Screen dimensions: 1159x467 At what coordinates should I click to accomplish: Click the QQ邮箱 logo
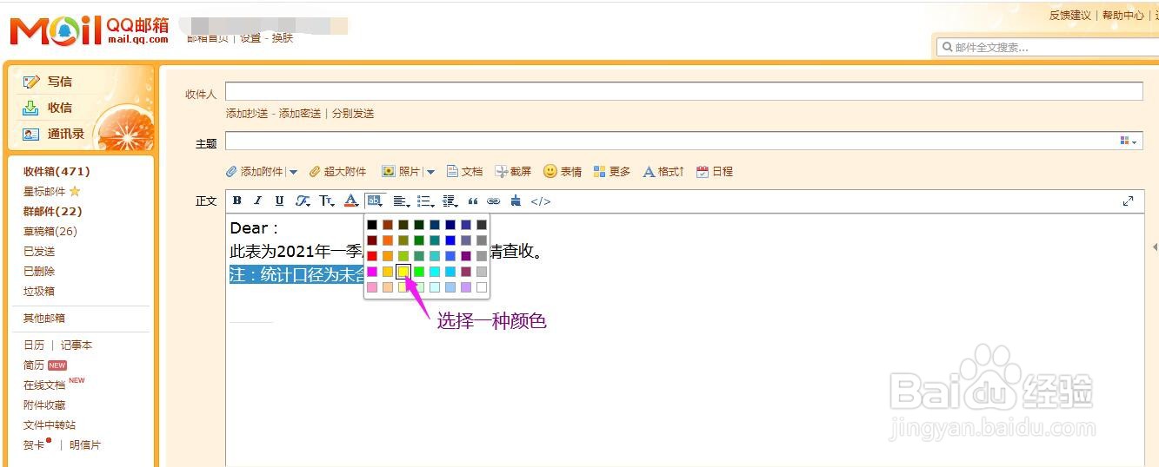click(90, 30)
